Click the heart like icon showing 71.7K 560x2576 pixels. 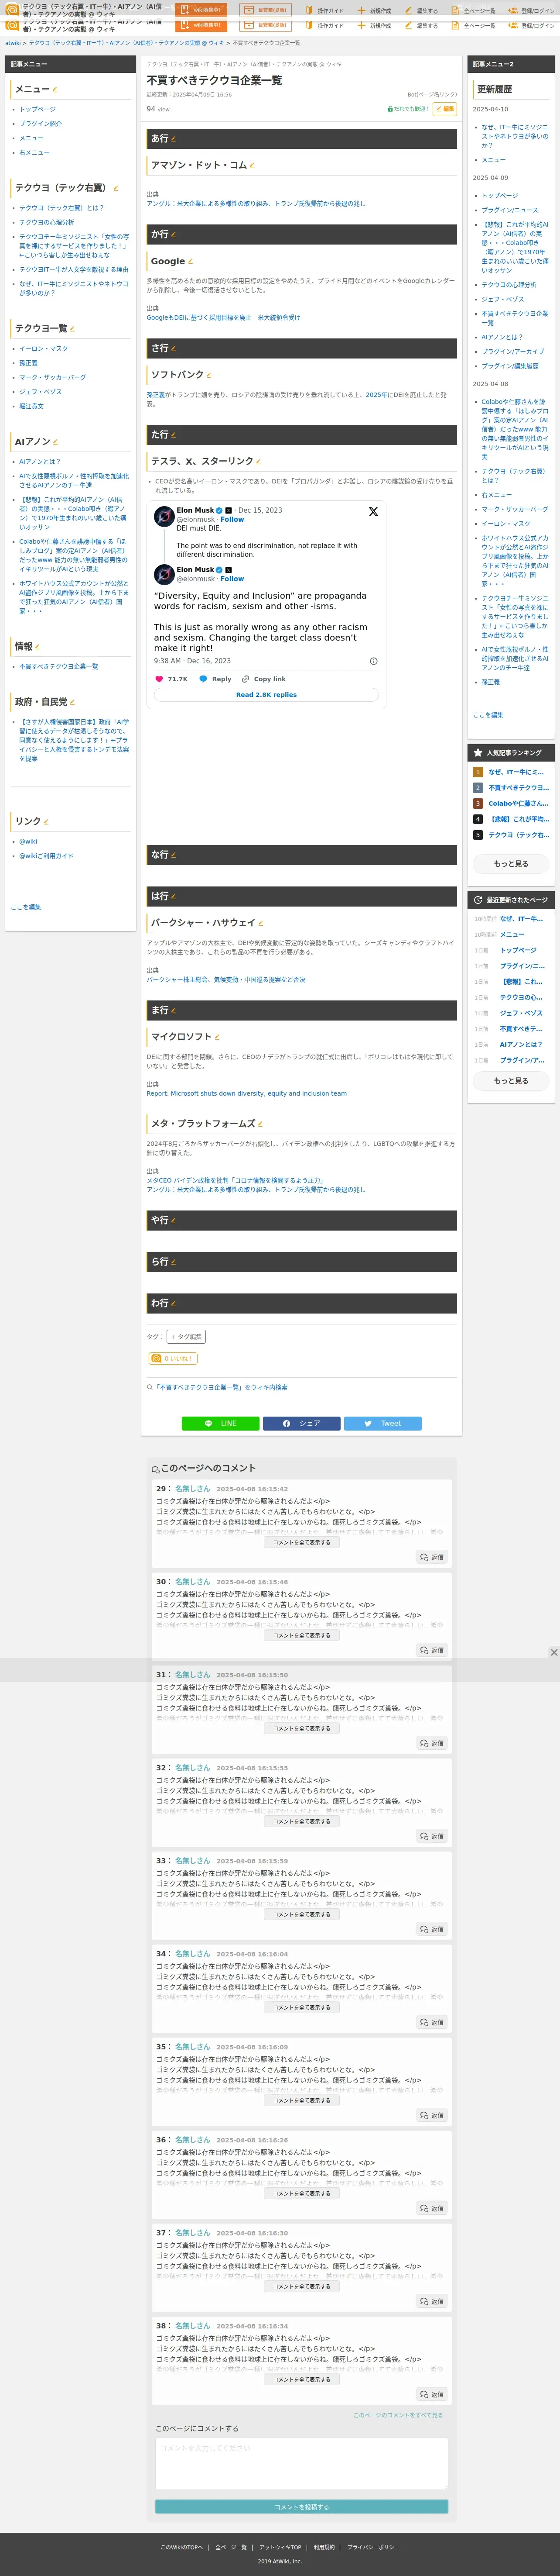(159, 679)
